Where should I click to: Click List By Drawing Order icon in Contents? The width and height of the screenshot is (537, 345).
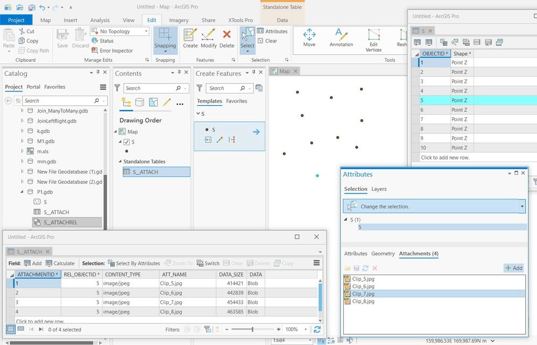[126, 102]
